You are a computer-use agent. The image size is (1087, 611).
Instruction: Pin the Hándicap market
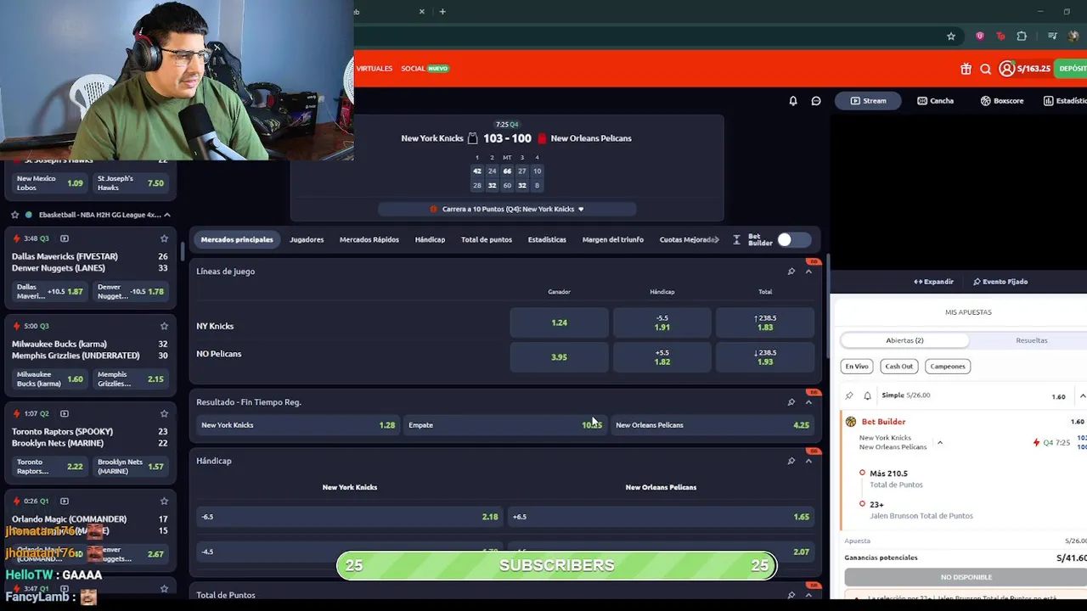791,461
